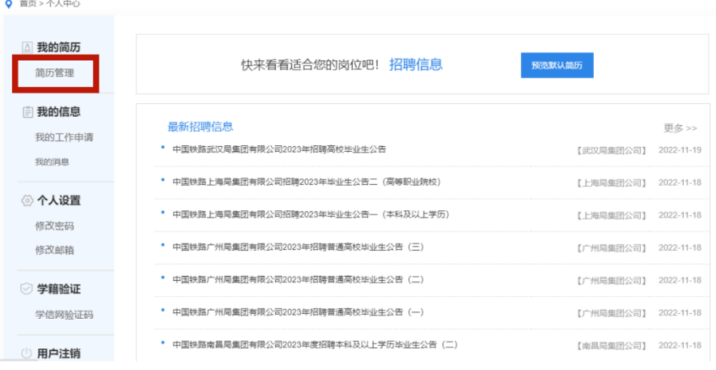
Task: Click the 我的简历 resume icon
Action: tap(27, 47)
